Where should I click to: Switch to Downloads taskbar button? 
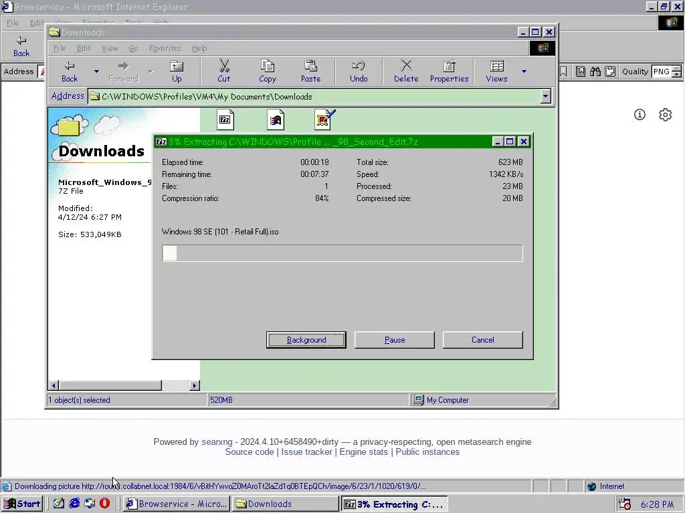tap(285, 504)
